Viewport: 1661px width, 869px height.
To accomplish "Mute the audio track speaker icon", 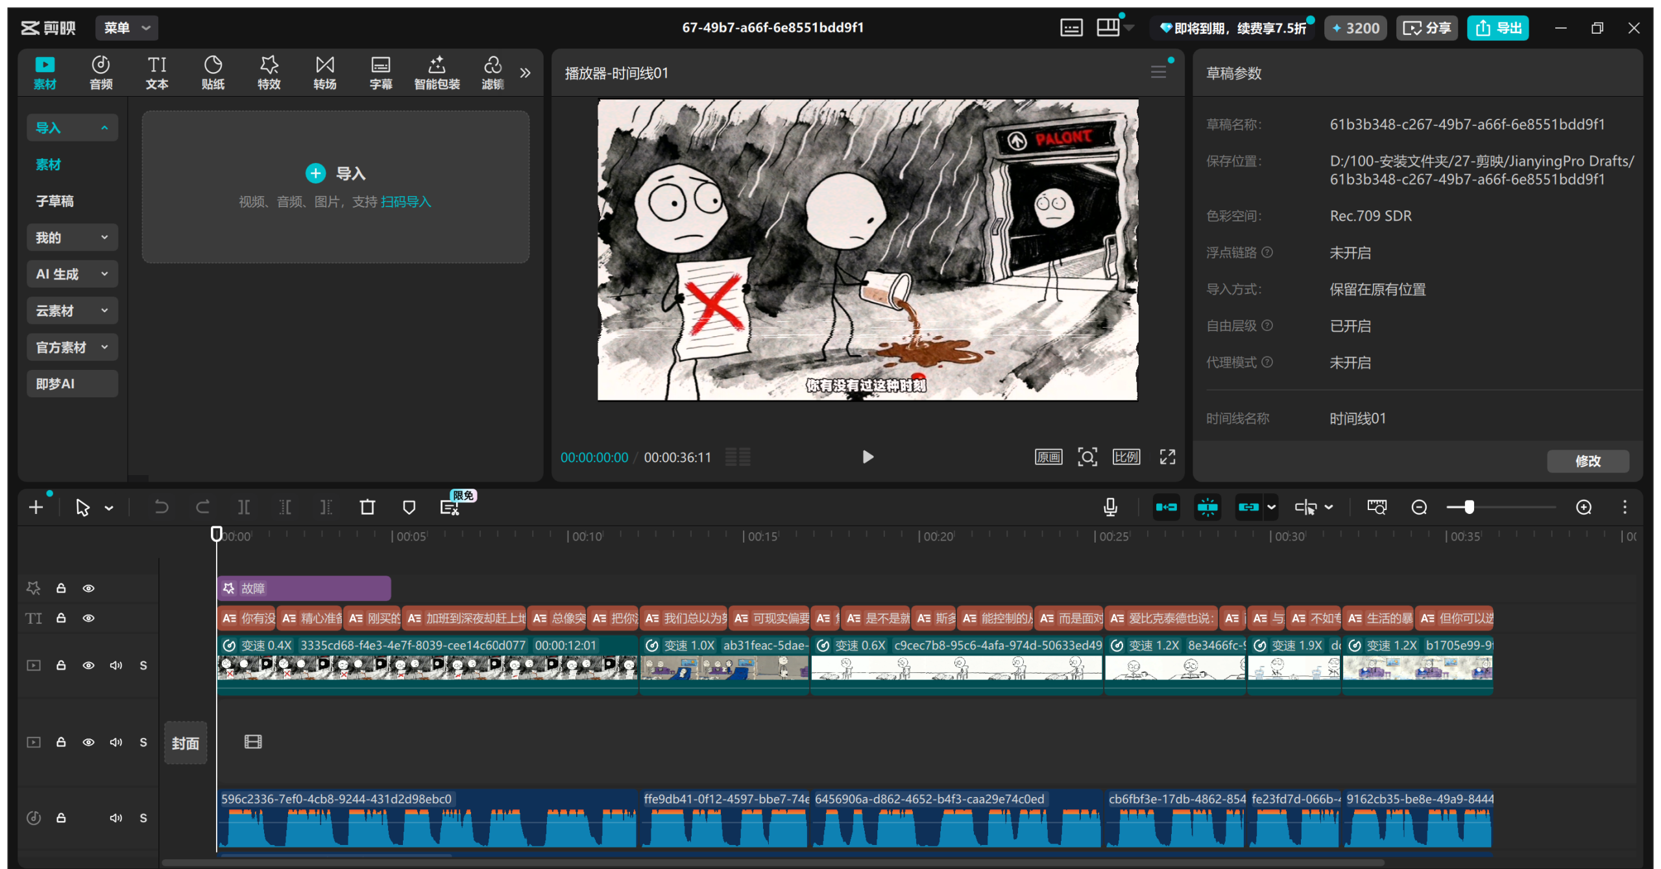I will point(116,818).
